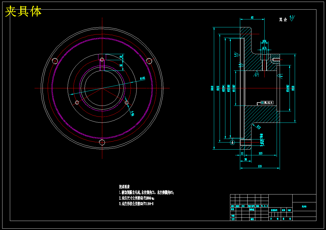Click the 年、月、日 date header cell
The height and width of the screenshot is (230, 326).
265,206
